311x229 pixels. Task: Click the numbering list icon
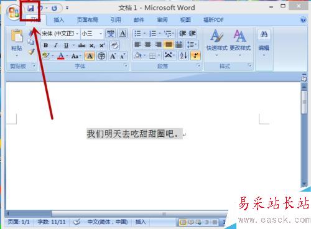(x=153, y=33)
